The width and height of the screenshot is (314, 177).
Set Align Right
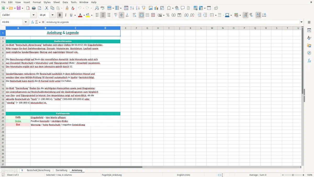[109, 15]
